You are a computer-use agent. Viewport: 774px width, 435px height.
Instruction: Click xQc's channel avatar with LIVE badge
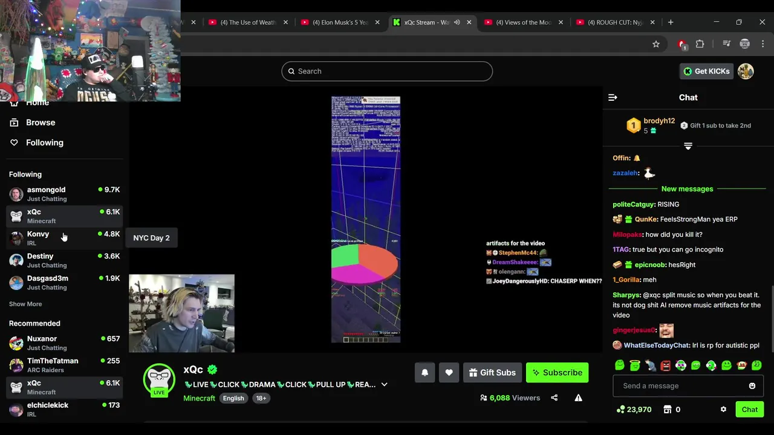[x=159, y=379]
